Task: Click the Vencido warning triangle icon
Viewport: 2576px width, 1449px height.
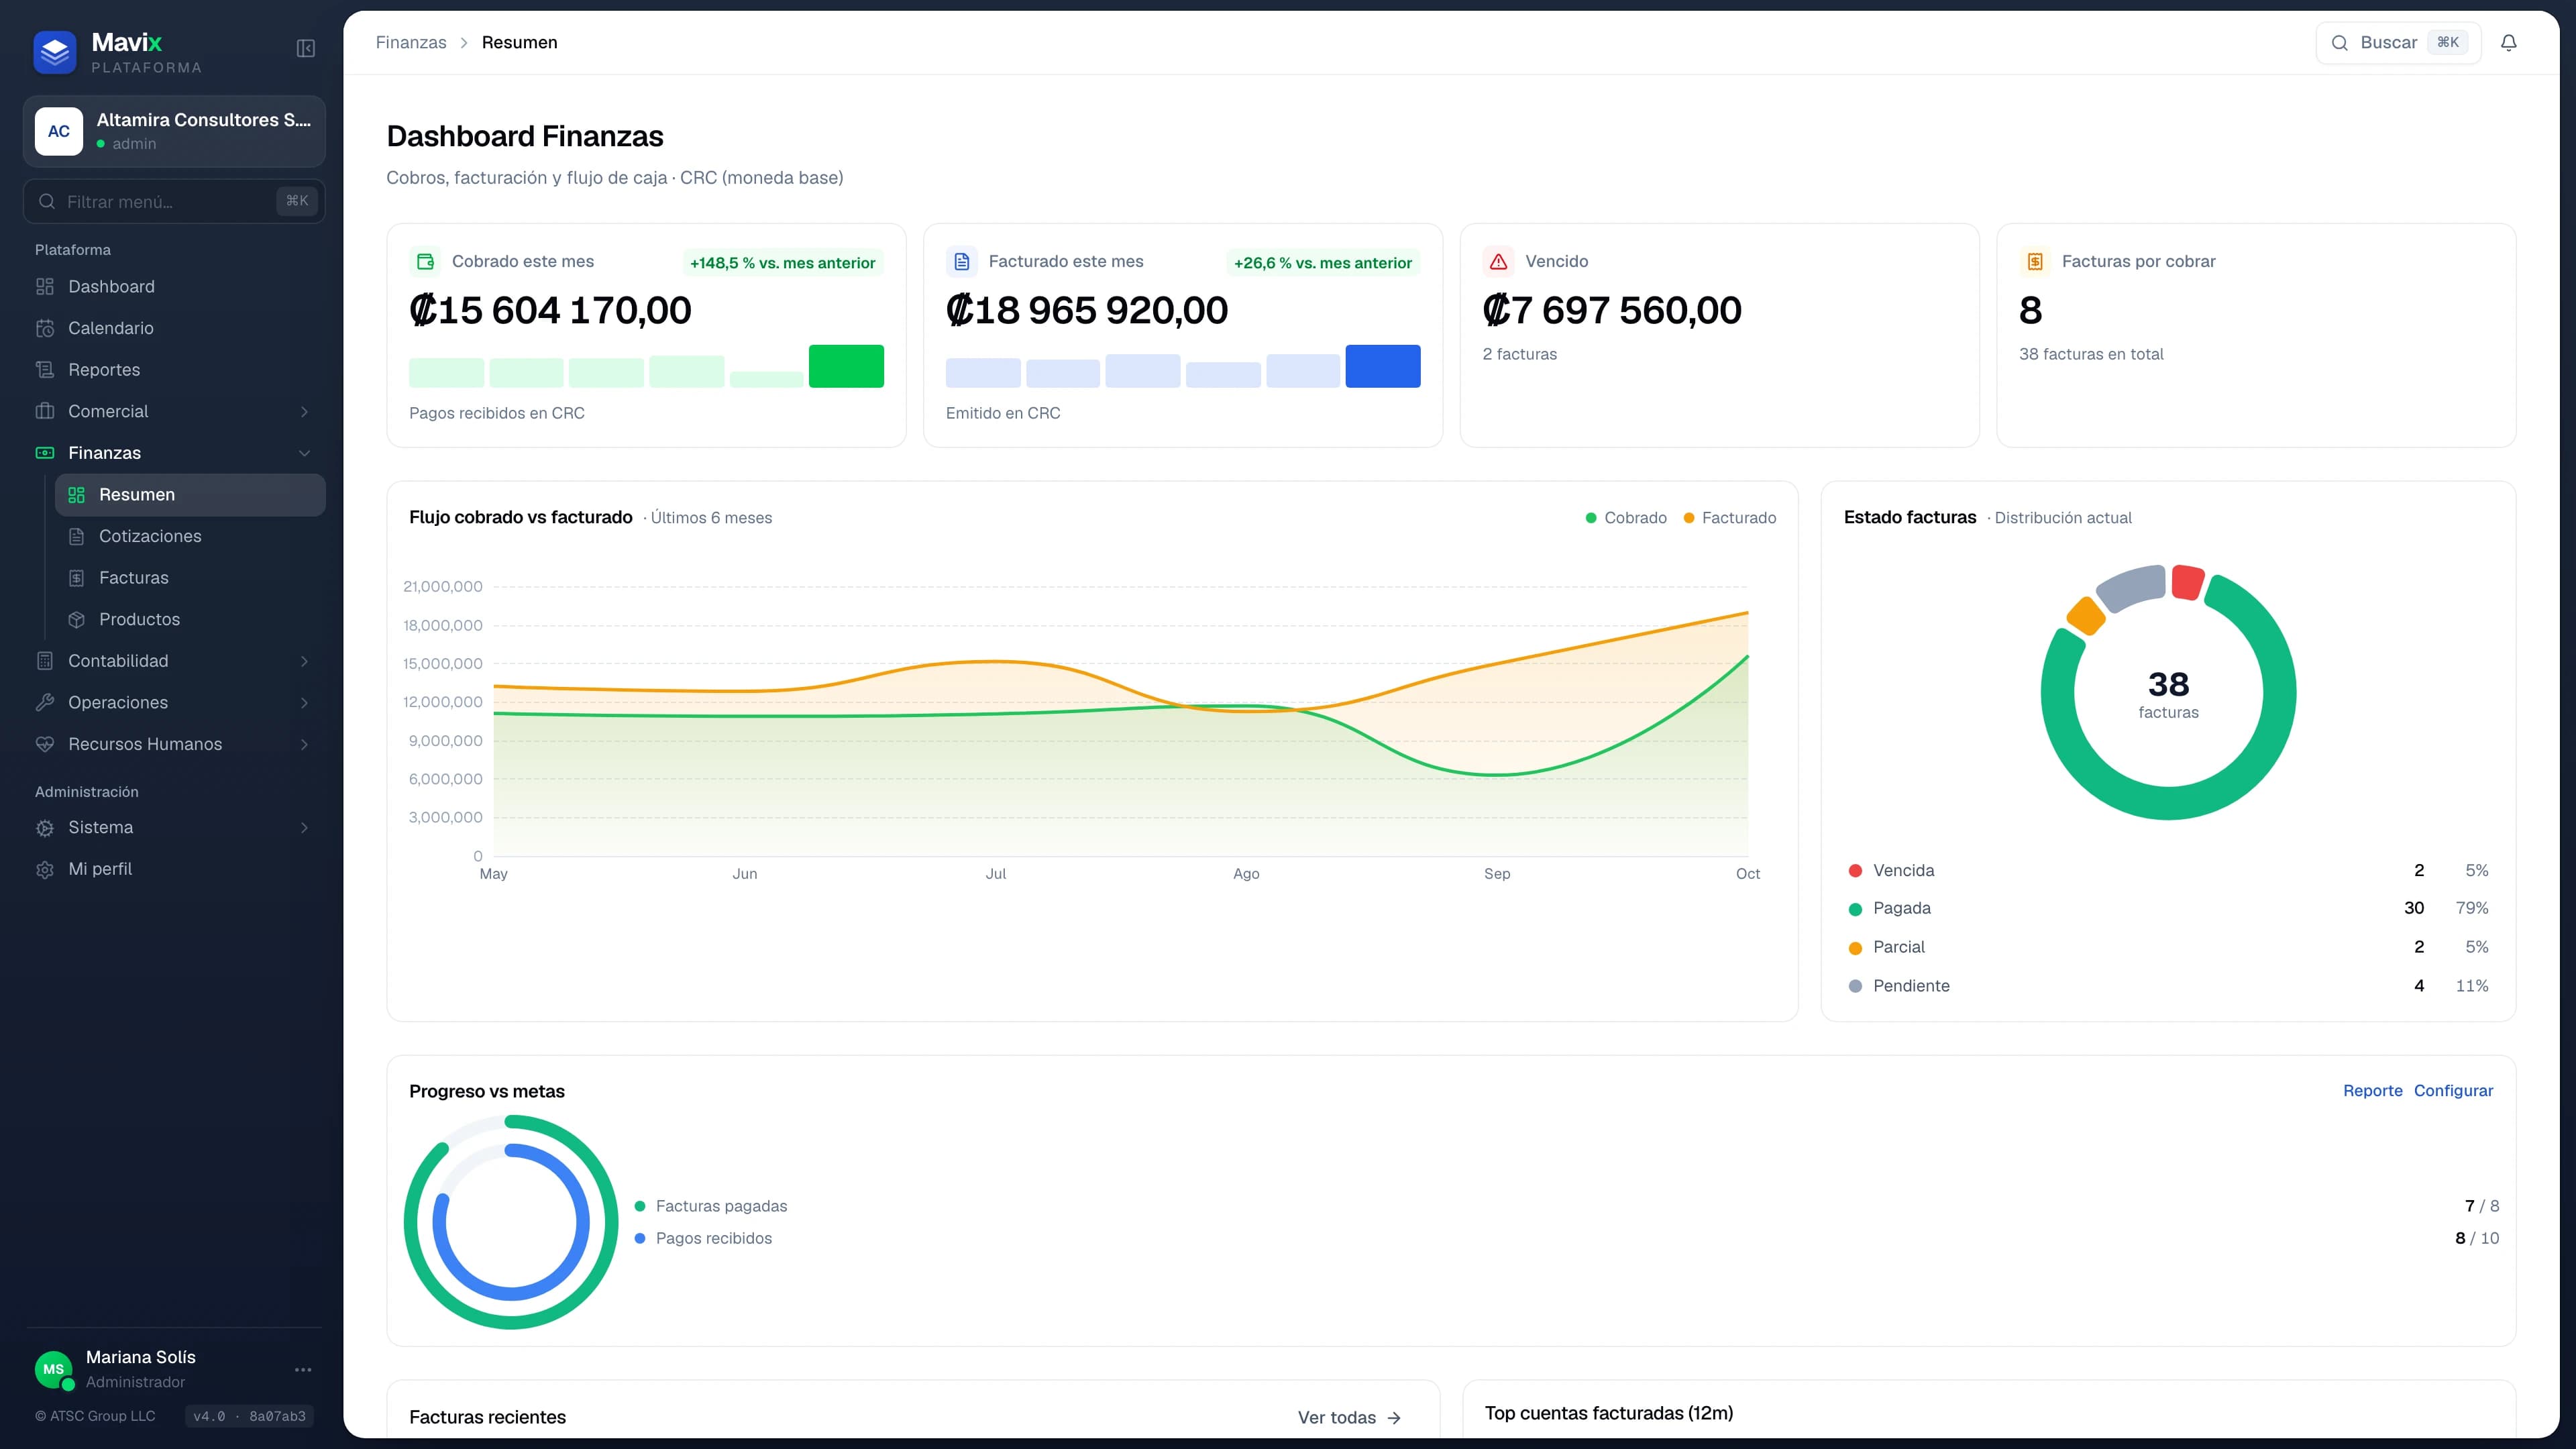Action: click(x=1498, y=262)
